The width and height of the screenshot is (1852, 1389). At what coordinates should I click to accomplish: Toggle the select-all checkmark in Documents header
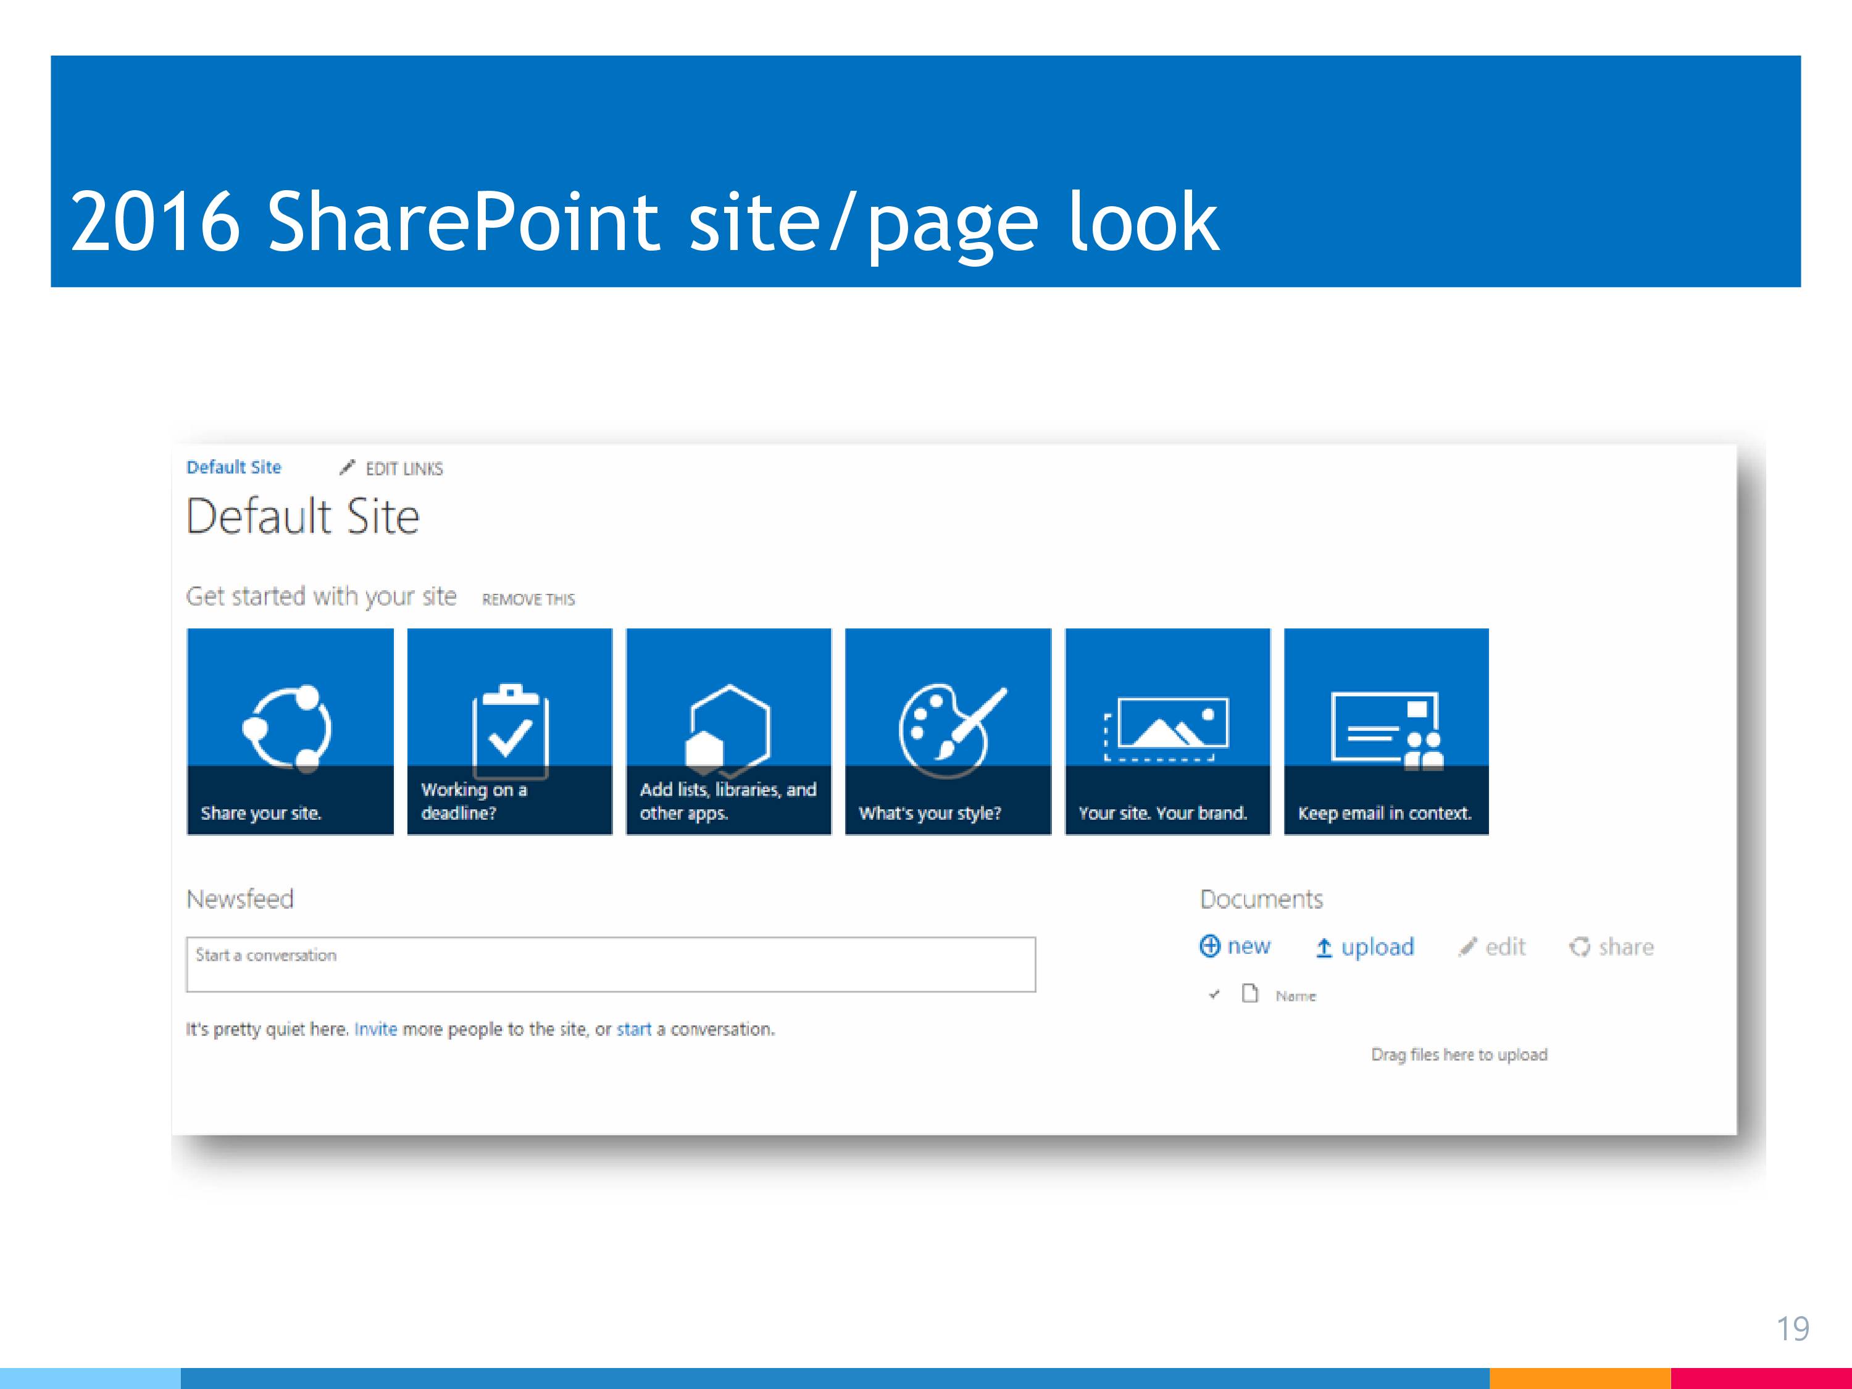[1214, 995]
